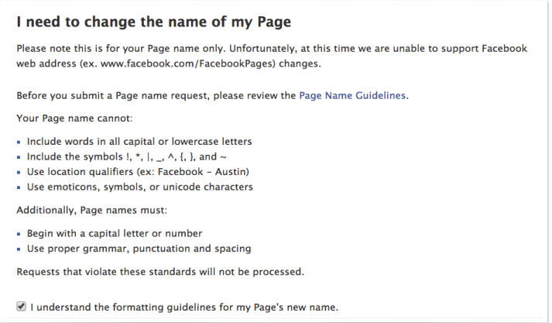The image size is (552, 323).
Task: Open the Page Name Guidelines link
Action: (352, 95)
